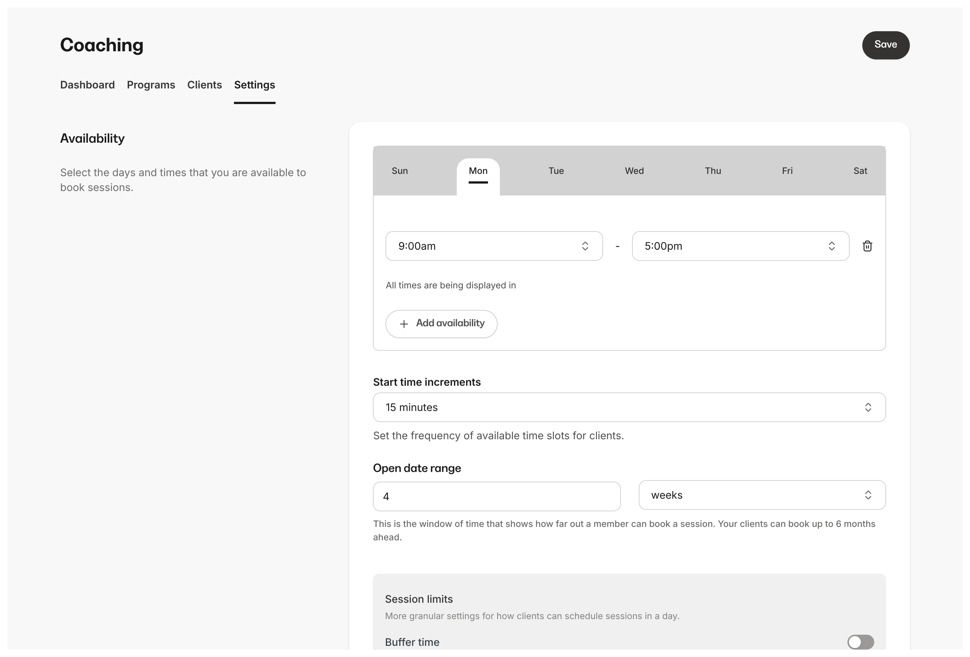Go to the Programs tab
This screenshot has height=657, width=970.
coord(151,85)
